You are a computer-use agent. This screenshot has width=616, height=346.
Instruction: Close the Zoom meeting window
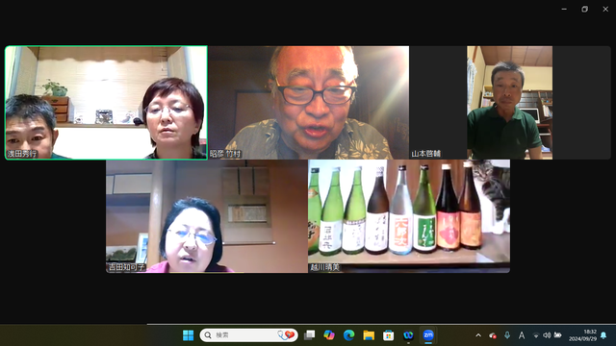[x=605, y=9]
